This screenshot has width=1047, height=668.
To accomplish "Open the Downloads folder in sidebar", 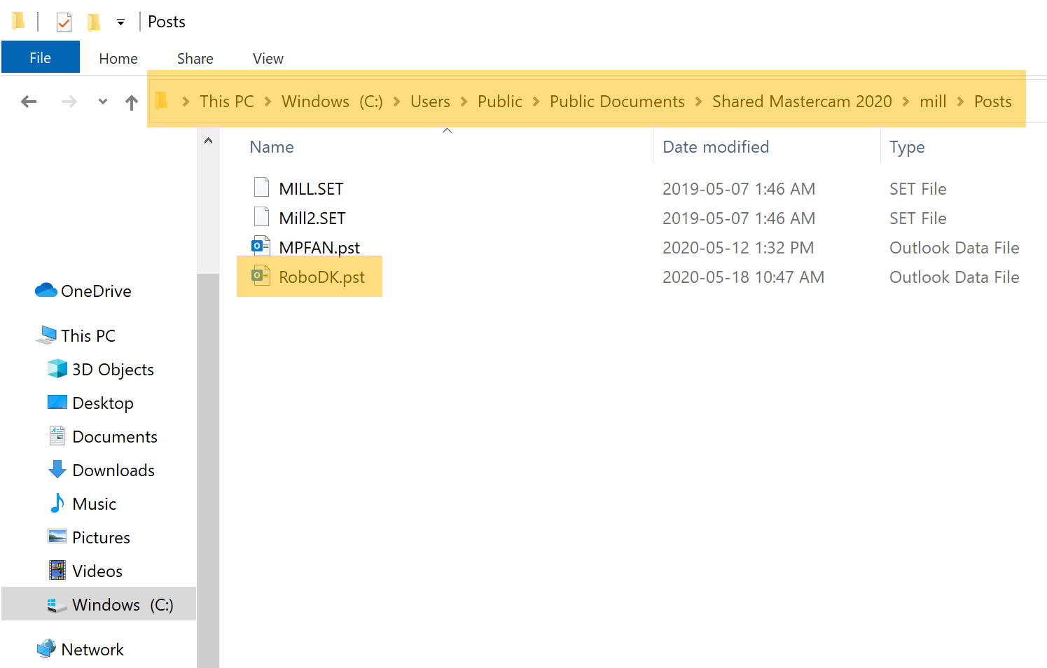I will pos(113,471).
